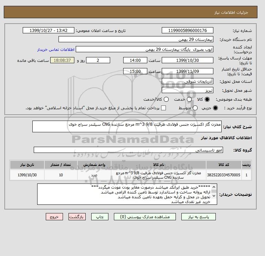Viewport: 265px width, 256px height.
Task: Click product code cell 3825220334570005
Action: (x=224, y=175)
